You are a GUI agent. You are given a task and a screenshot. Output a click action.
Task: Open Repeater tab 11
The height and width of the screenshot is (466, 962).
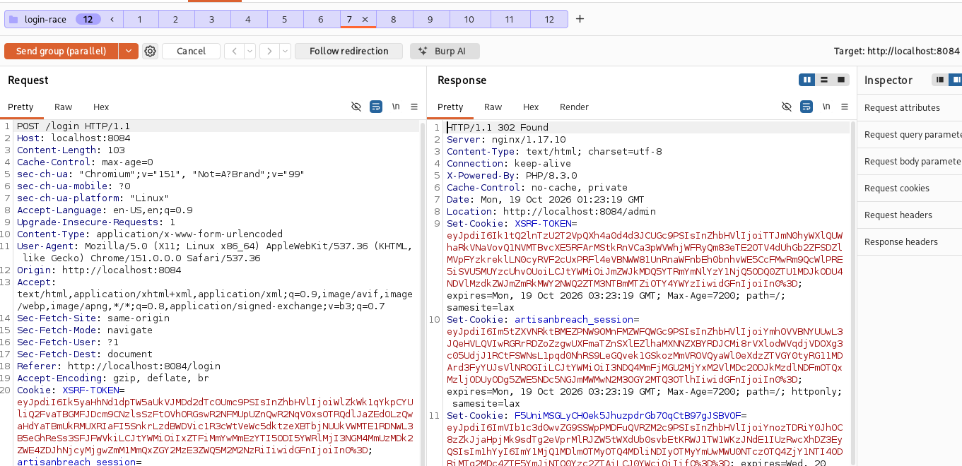[x=509, y=20]
